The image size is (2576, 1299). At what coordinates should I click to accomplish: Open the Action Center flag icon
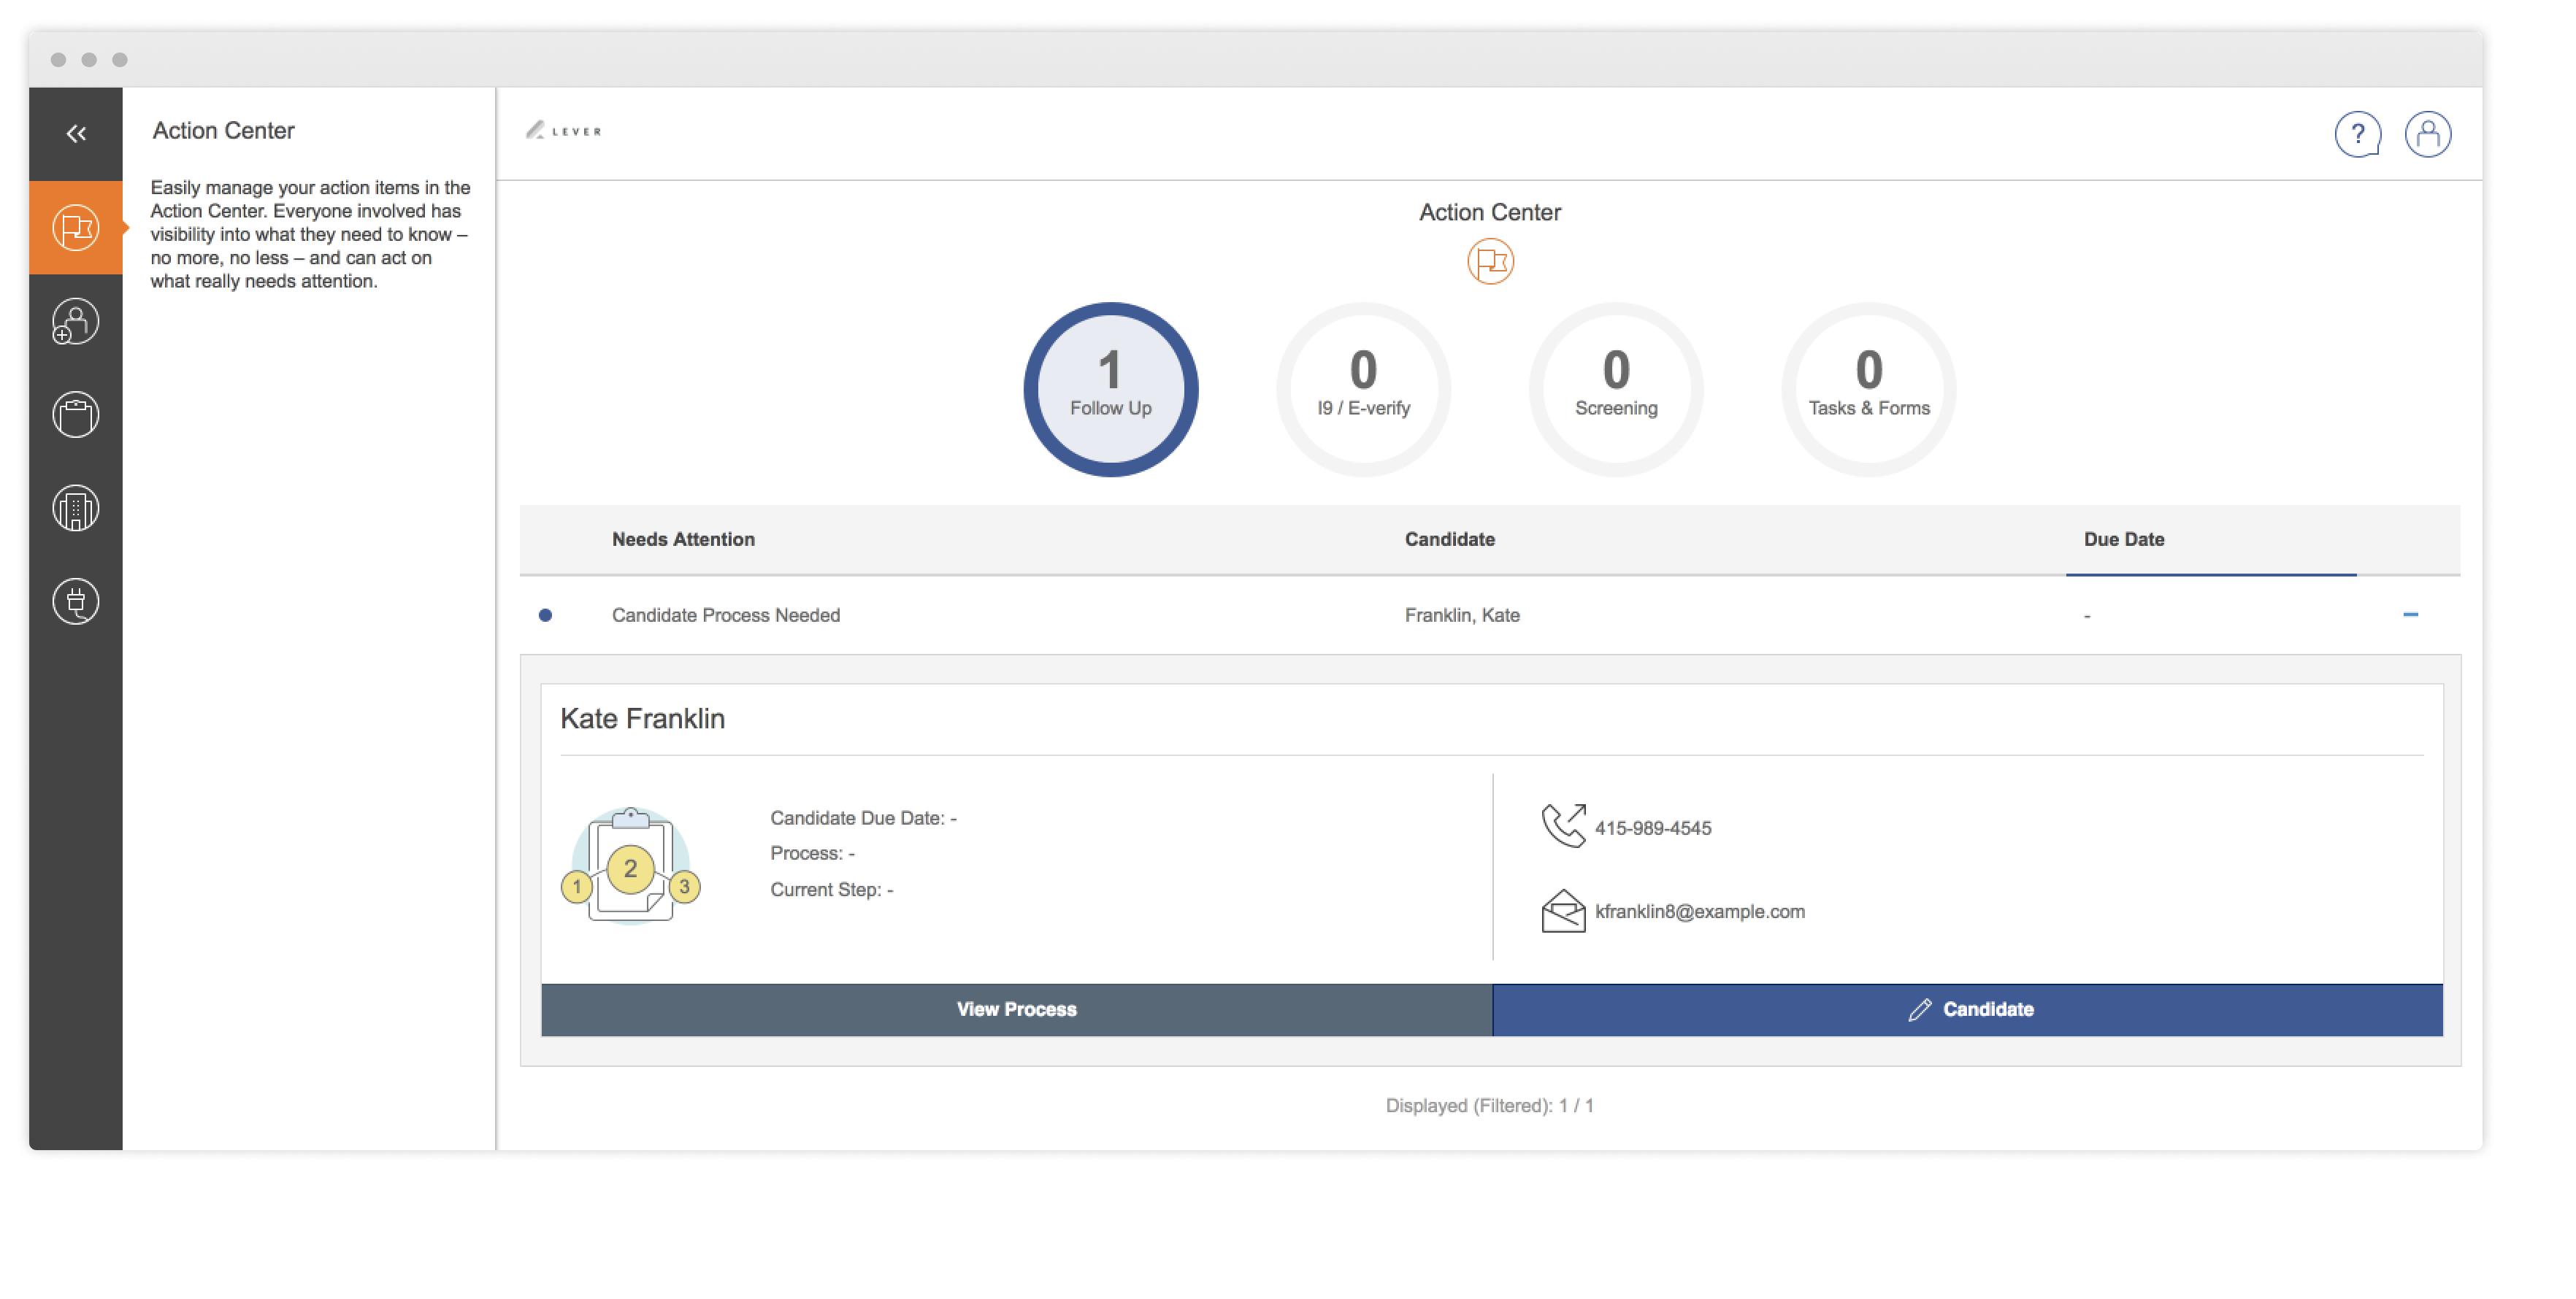[x=75, y=227]
